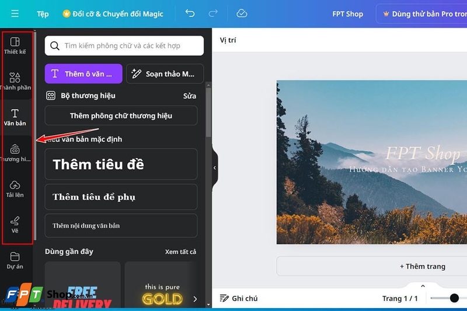
Task: Open the Dự án sidebar tab
Action: coord(15,260)
